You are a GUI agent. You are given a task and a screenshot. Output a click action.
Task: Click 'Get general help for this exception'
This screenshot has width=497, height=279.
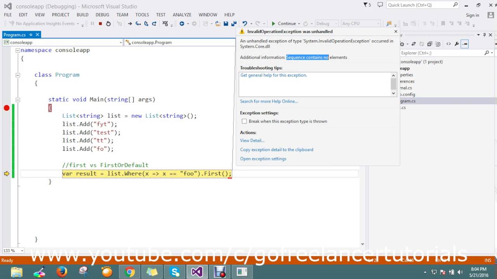click(x=274, y=75)
